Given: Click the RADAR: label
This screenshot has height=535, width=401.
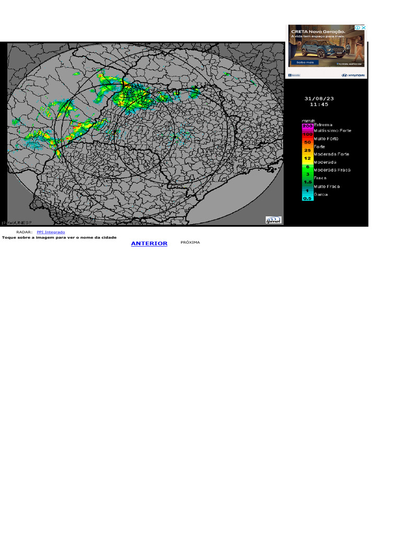Looking at the screenshot, I should (x=24, y=232).
